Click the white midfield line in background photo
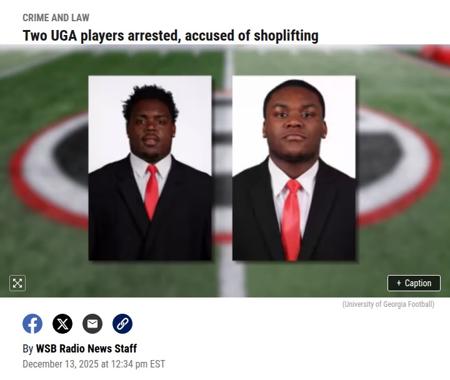Viewport: 450px width, 380px height. pos(231,278)
